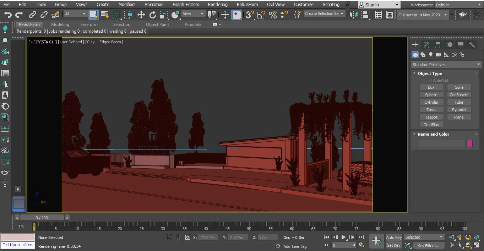Click the Teapot primitive button
Viewport: 484px width, 251px height.
pyautogui.click(x=431, y=117)
